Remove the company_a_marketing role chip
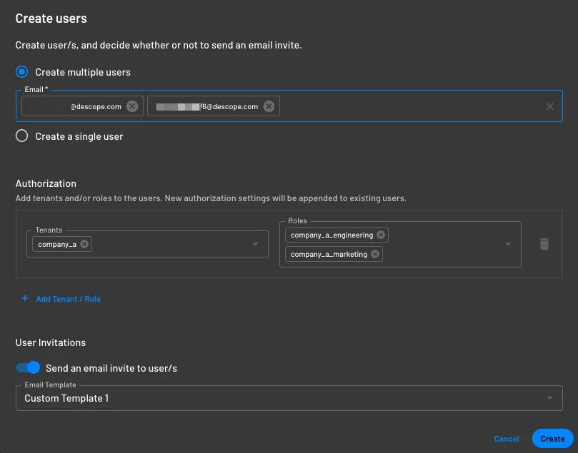This screenshot has height=453, width=578. click(x=375, y=254)
